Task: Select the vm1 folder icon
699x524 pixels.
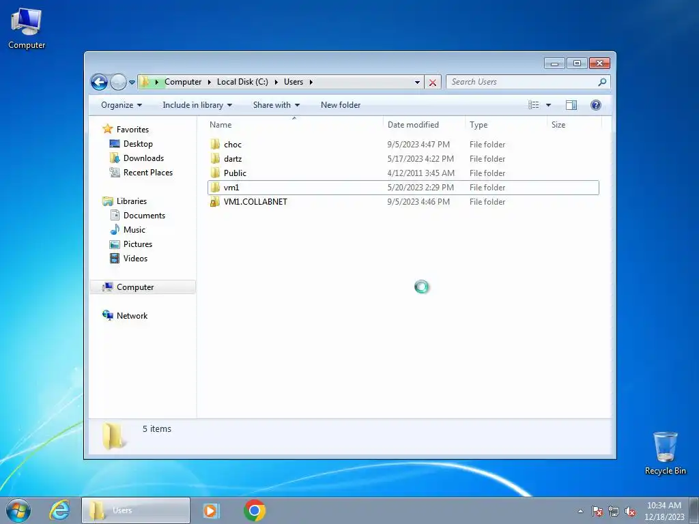Action: coord(215,187)
